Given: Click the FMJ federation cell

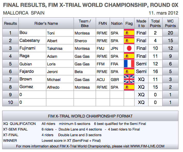Looking at the screenshot, I should (103, 48).
